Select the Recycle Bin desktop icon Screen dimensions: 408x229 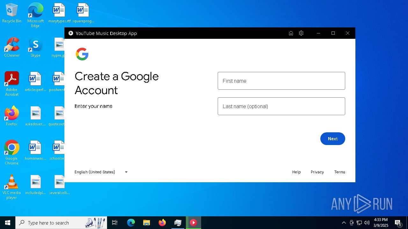[12, 13]
